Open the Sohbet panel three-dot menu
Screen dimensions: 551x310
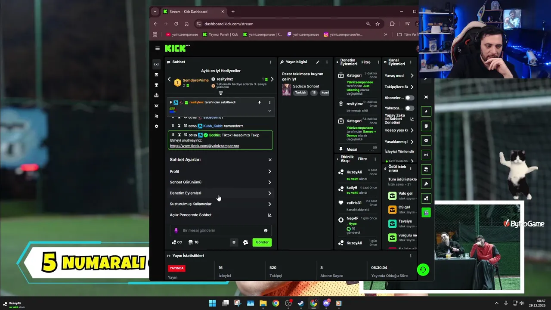pyautogui.click(x=271, y=62)
